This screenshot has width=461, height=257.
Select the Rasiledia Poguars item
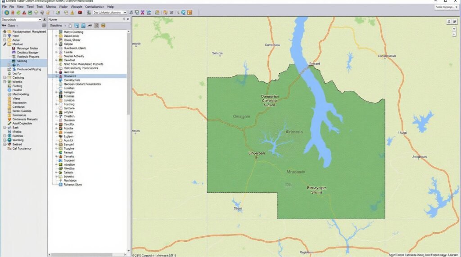pyautogui.click(x=28, y=57)
